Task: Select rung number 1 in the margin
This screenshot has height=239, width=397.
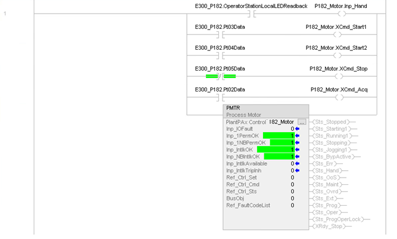Action: [5, 14]
